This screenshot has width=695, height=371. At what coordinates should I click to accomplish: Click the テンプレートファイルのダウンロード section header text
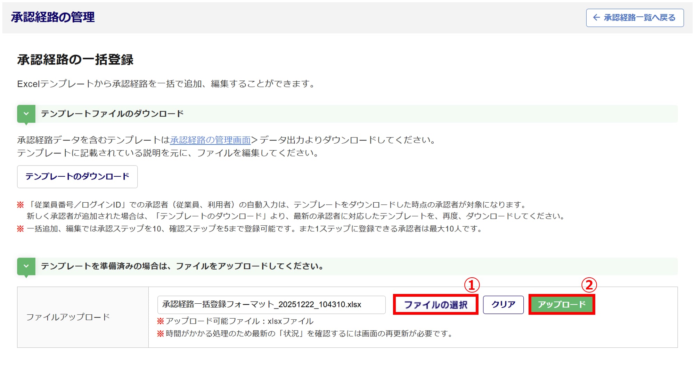[112, 114]
